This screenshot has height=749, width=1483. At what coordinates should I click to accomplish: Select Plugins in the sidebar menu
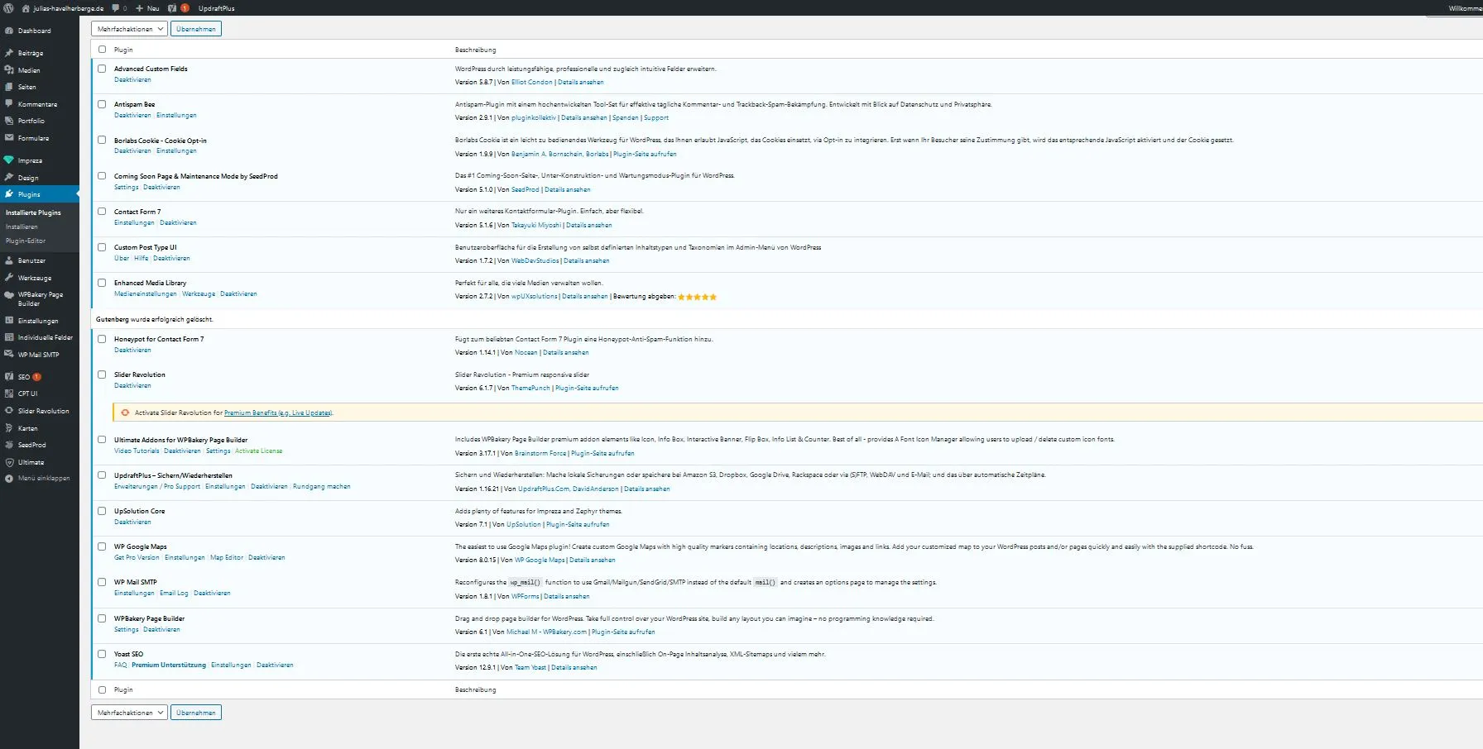coord(40,194)
